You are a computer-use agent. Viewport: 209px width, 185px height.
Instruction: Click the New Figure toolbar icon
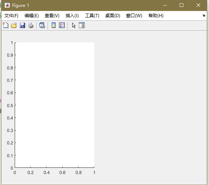coord(5,25)
